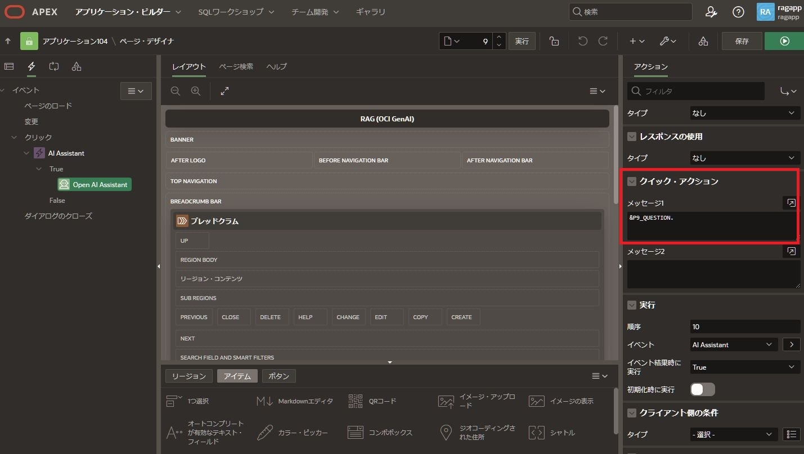Collapse the 実行 section
Viewport: 804px width, 454px height.
click(632, 305)
